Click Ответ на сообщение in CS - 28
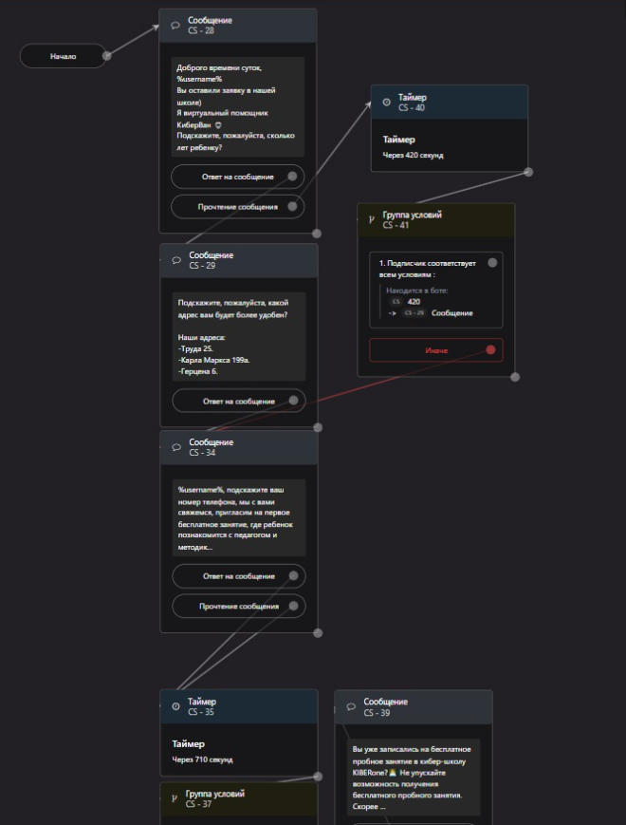 237,177
